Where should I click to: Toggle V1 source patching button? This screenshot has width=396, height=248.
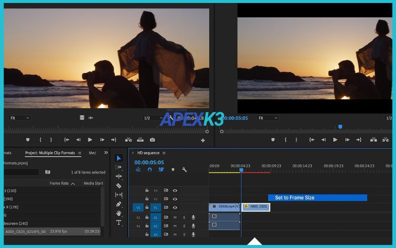(138, 207)
